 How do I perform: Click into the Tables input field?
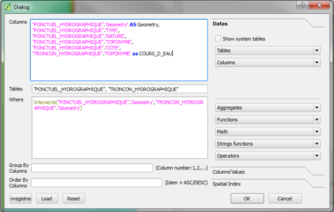(120, 89)
